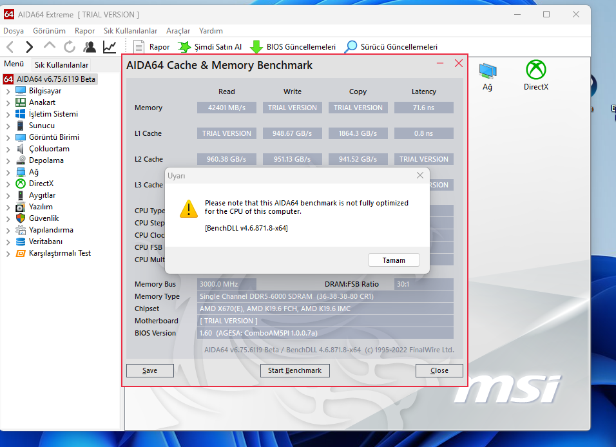Expand the Görüntü Birimi node chevron
Viewport: 616px width, 447px height.
(8, 138)
